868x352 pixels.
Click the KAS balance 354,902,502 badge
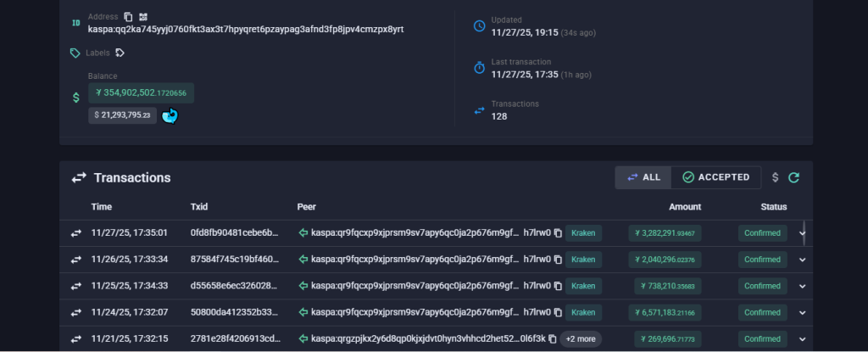point(142,92)
